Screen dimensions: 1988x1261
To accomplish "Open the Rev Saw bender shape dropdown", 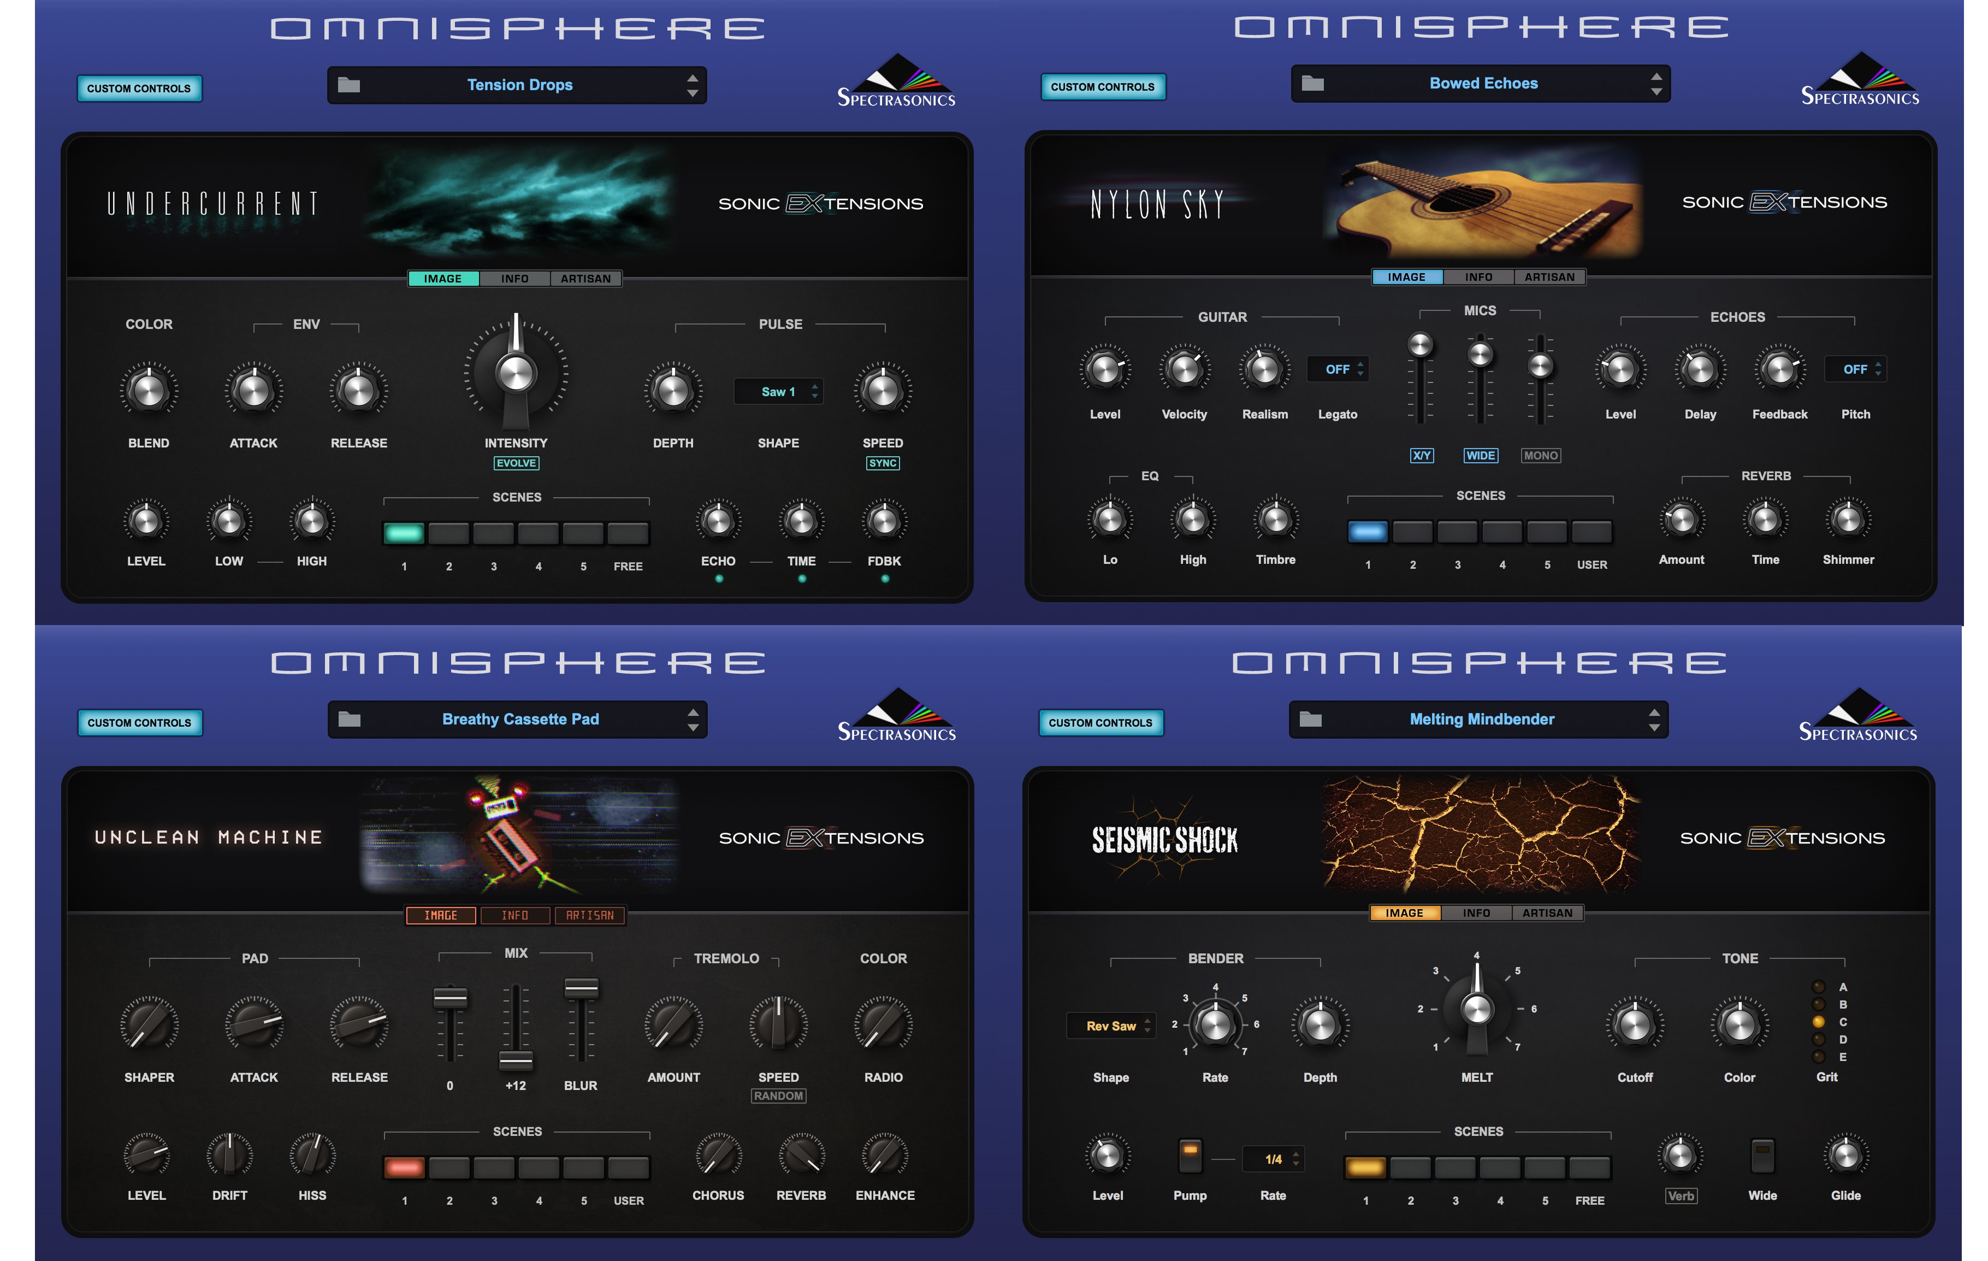I will tap(1111, 1026).
